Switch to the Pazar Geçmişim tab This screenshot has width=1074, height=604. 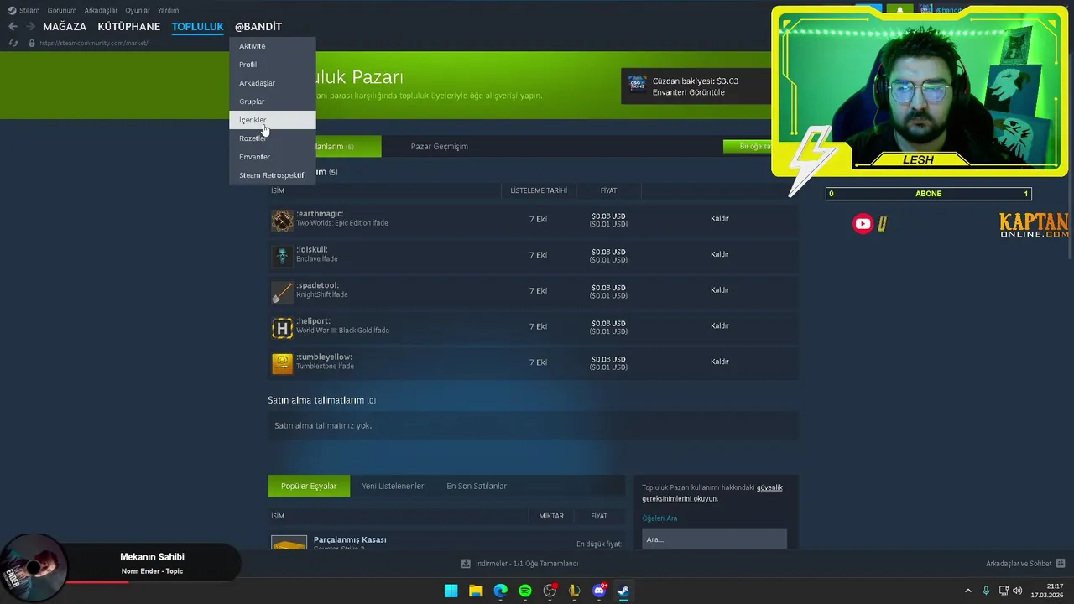coord(439,147)
